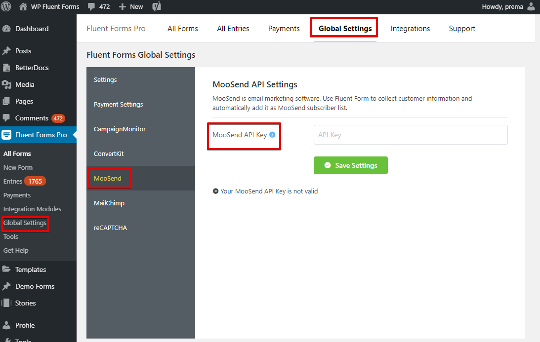Open Templates in sidebar
Viewport: 540px width, 342px height.
pyautogui.click(x=31, y=269)
